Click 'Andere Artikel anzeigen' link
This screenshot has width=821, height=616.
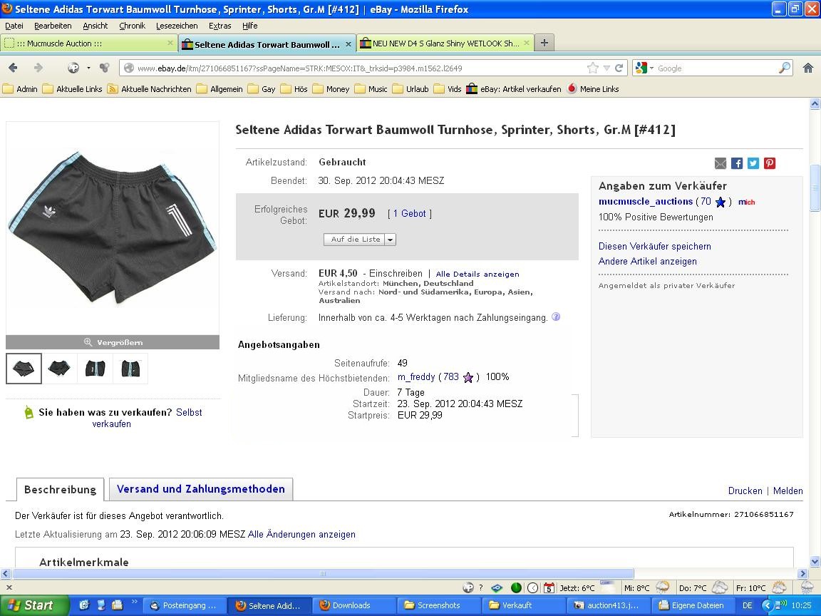click(x=647, y=262)
